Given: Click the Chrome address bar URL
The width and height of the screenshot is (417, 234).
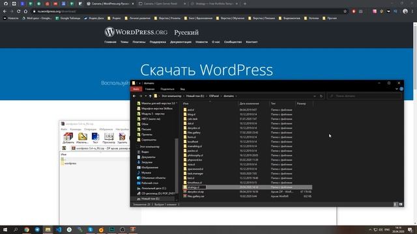Looking at the screenshot, I should 57,12.
